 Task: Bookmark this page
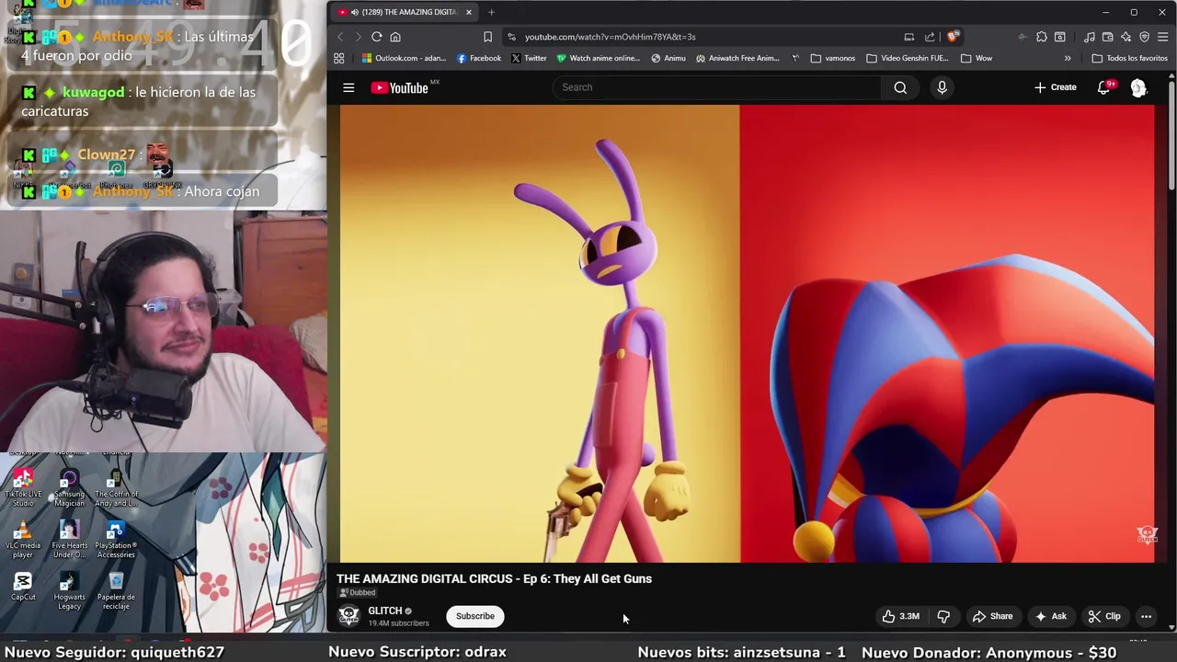[487, 37]
